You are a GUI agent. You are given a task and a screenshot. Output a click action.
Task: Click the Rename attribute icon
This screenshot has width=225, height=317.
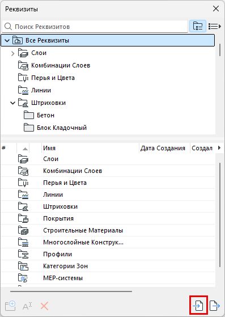tap(27, 306)
